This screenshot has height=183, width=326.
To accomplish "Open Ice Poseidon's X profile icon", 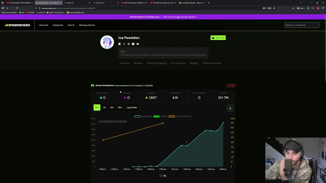I will click(x=124, y=44).
